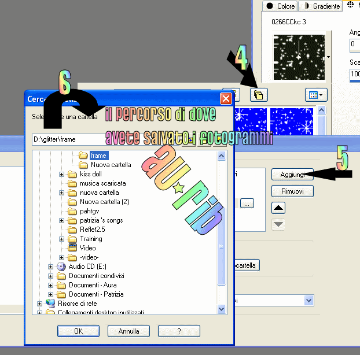This screenshot has height=355, width=360.
Task: Click the Aggiungi button
Action: click(x=292, y=175)
